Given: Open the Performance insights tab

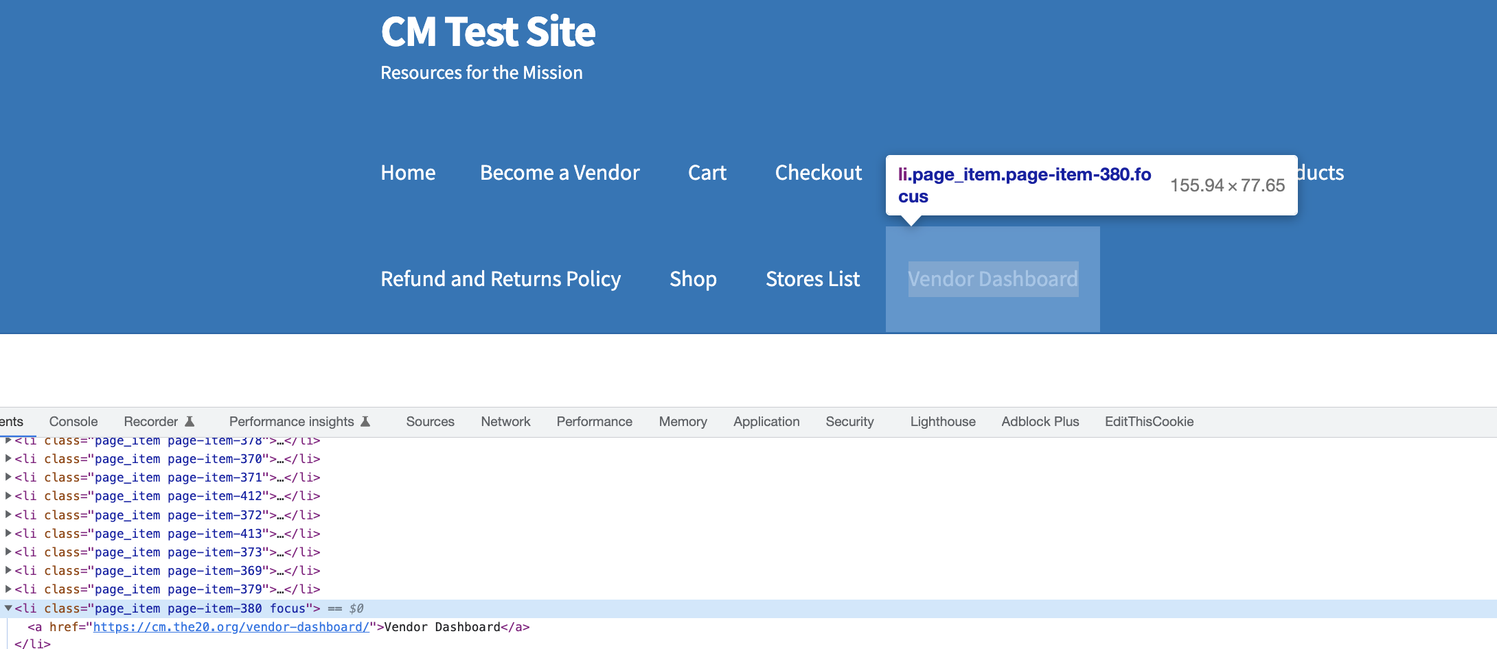Looking at the screenshot, I should pos(292,421).
